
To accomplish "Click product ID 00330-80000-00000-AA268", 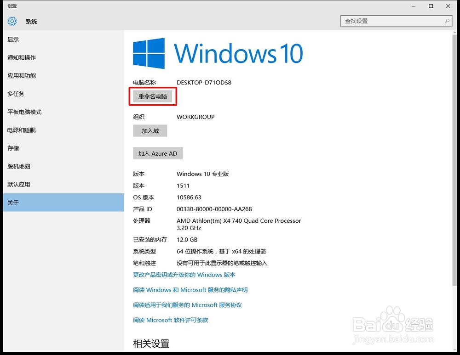I will pyautogui.click(x=214, y=209).
